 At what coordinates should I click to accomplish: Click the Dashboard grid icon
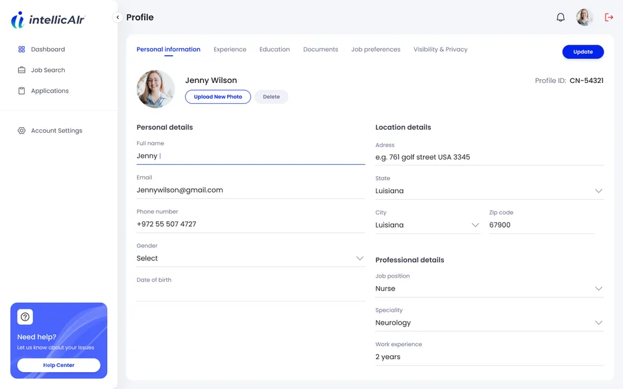(21, 49)
